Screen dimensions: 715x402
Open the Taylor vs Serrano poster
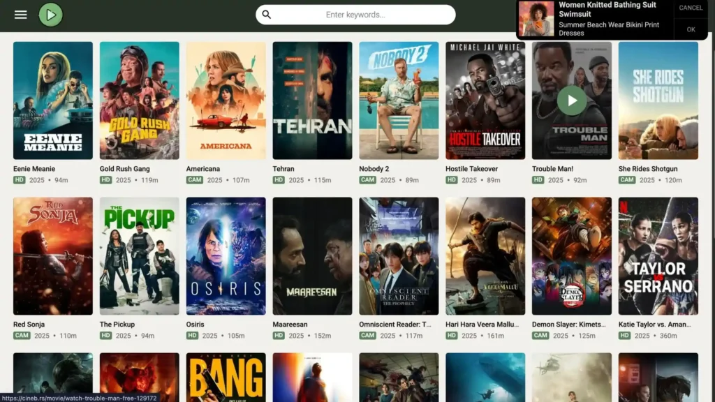click(x=658, y=256)
